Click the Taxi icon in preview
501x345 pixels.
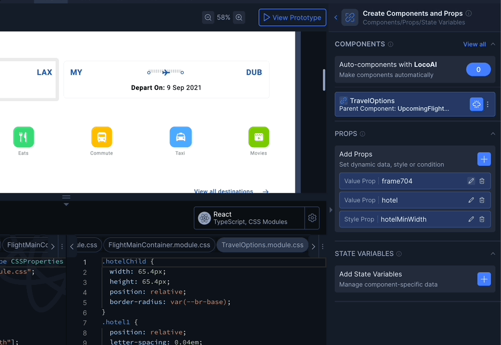[180, 137]
